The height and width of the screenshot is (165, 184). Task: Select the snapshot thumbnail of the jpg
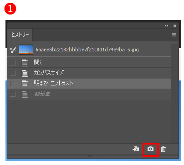click(26, 50)
